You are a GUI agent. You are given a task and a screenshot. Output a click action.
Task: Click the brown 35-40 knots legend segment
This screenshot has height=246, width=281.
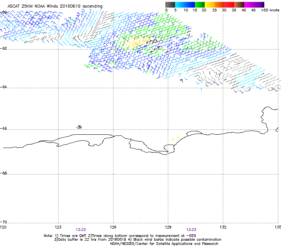pos(239,5)
